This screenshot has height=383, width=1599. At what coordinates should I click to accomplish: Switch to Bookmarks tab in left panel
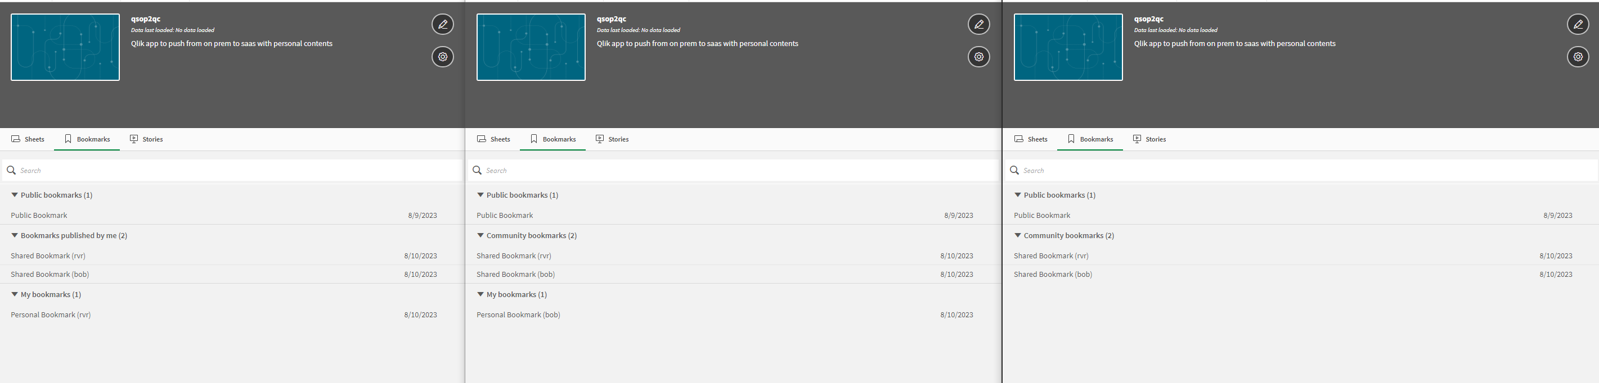click(87, 139)
